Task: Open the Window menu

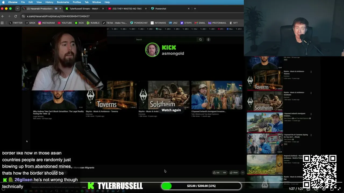Action: (96, 2)
